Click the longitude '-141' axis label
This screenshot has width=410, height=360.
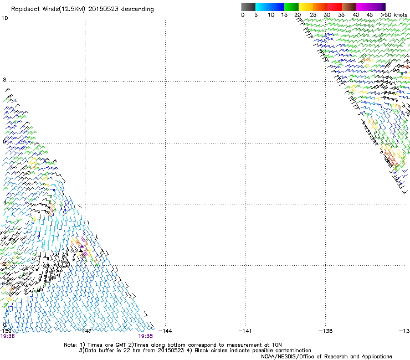(245, 331)
